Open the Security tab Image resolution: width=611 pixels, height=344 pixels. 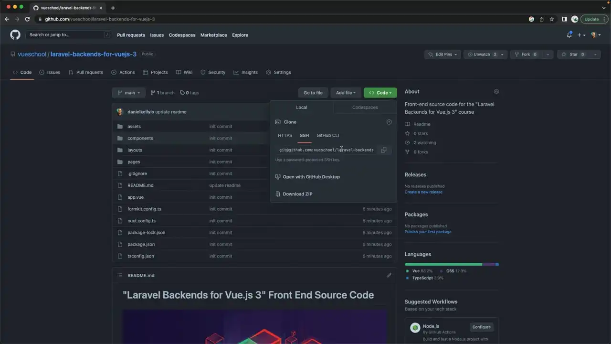pos(213,73)
